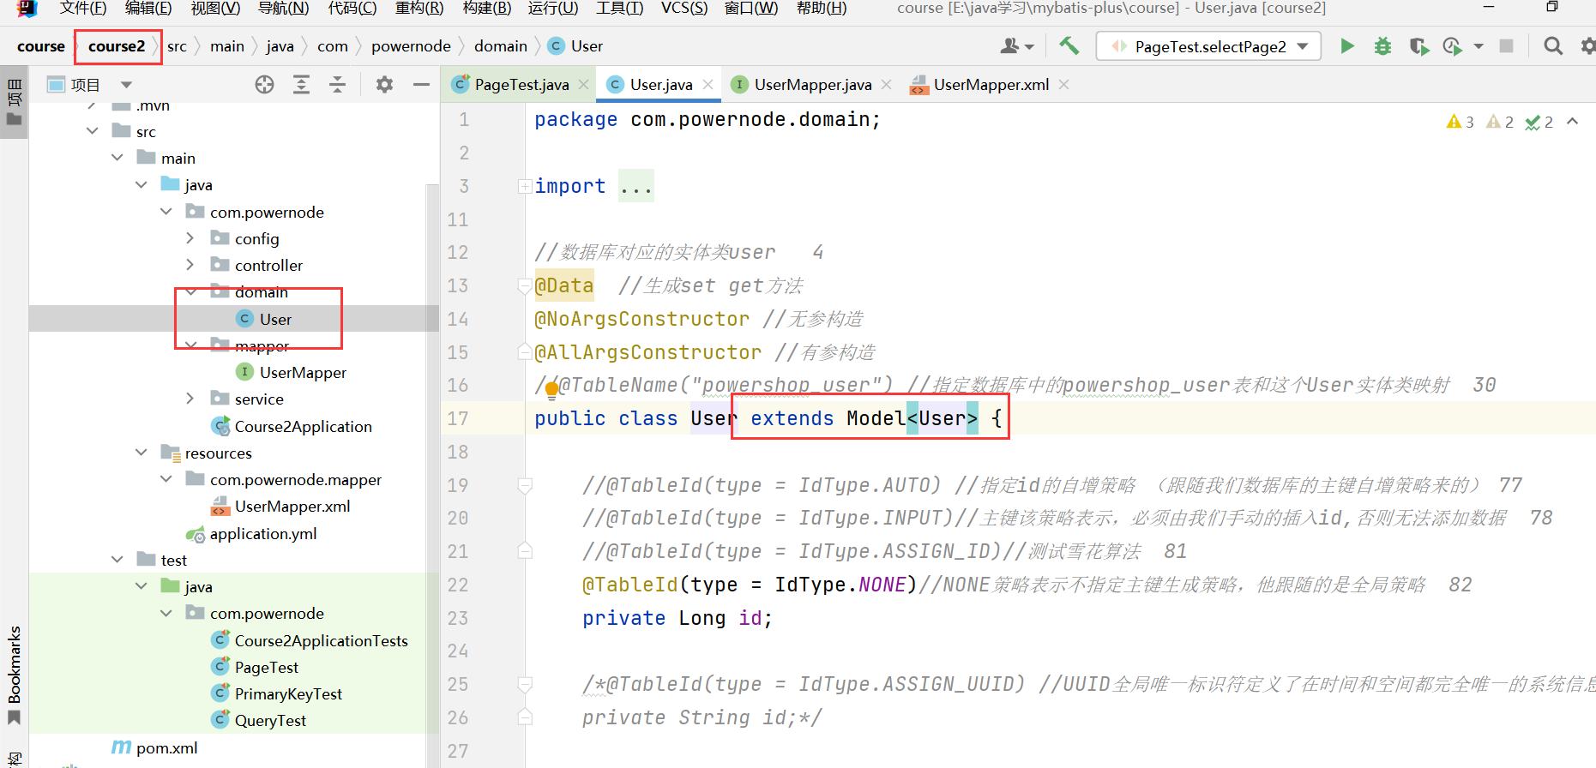The width and height of the screenshot is (1596, 768).
Task: Open dropdown next to profiler icon
Action: point(1479,46)
